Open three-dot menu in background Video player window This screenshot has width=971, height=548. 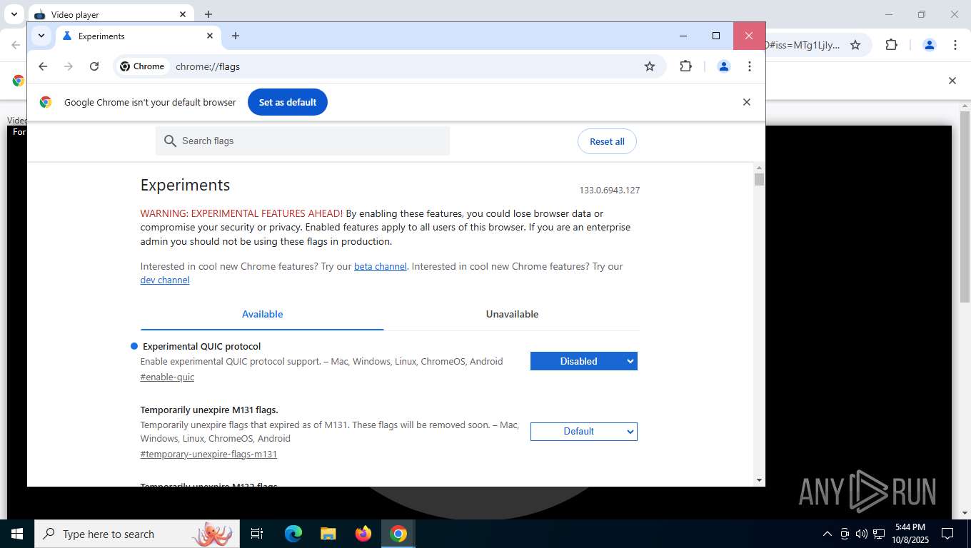[955, 45]
